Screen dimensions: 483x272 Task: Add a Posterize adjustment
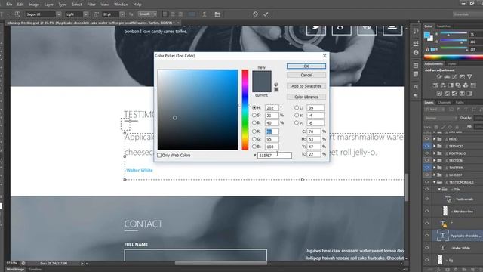(447, 94)
